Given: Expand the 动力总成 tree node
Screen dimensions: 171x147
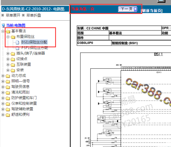Looking at the screenshot, I should click(3, 76).
